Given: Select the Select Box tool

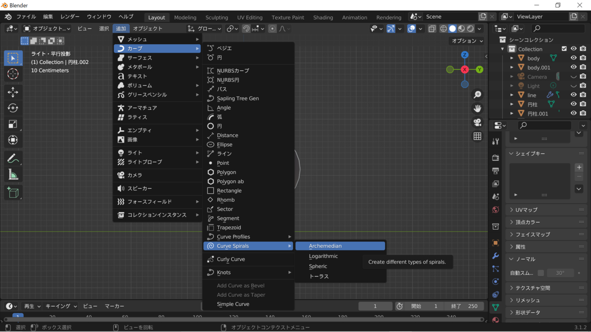Looking at the screenshot, I should coord(13,58).
